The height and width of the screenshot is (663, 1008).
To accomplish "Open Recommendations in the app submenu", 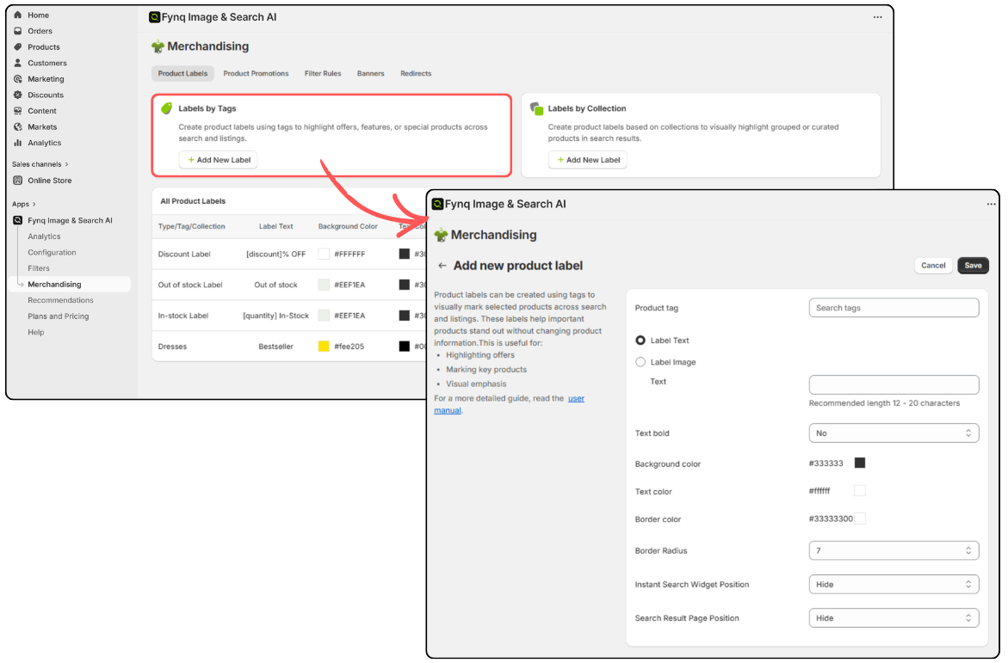I will coord(60,300).
